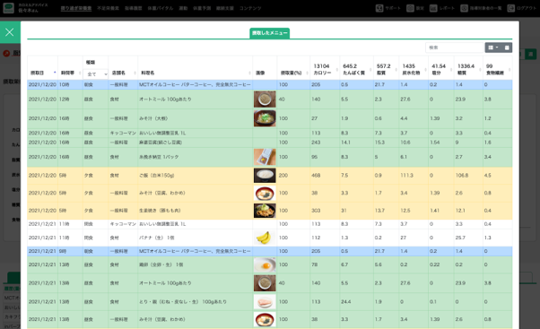The width and height of the screenshot is (540, 329).
Task: Expand the 種類 filter dropdown showing 全て
Action: point(96,74)
